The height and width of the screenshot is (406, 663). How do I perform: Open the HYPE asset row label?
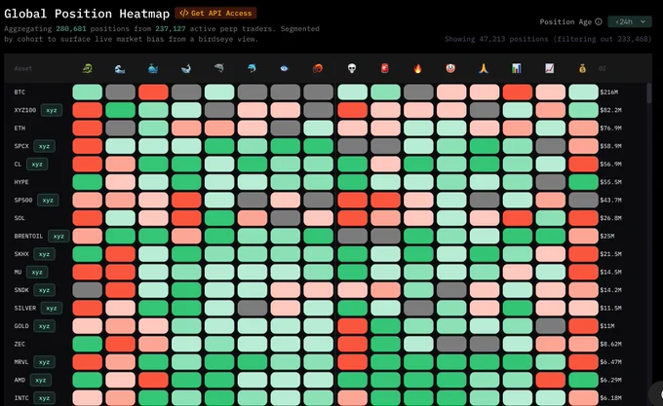click(x=21, y=182)
